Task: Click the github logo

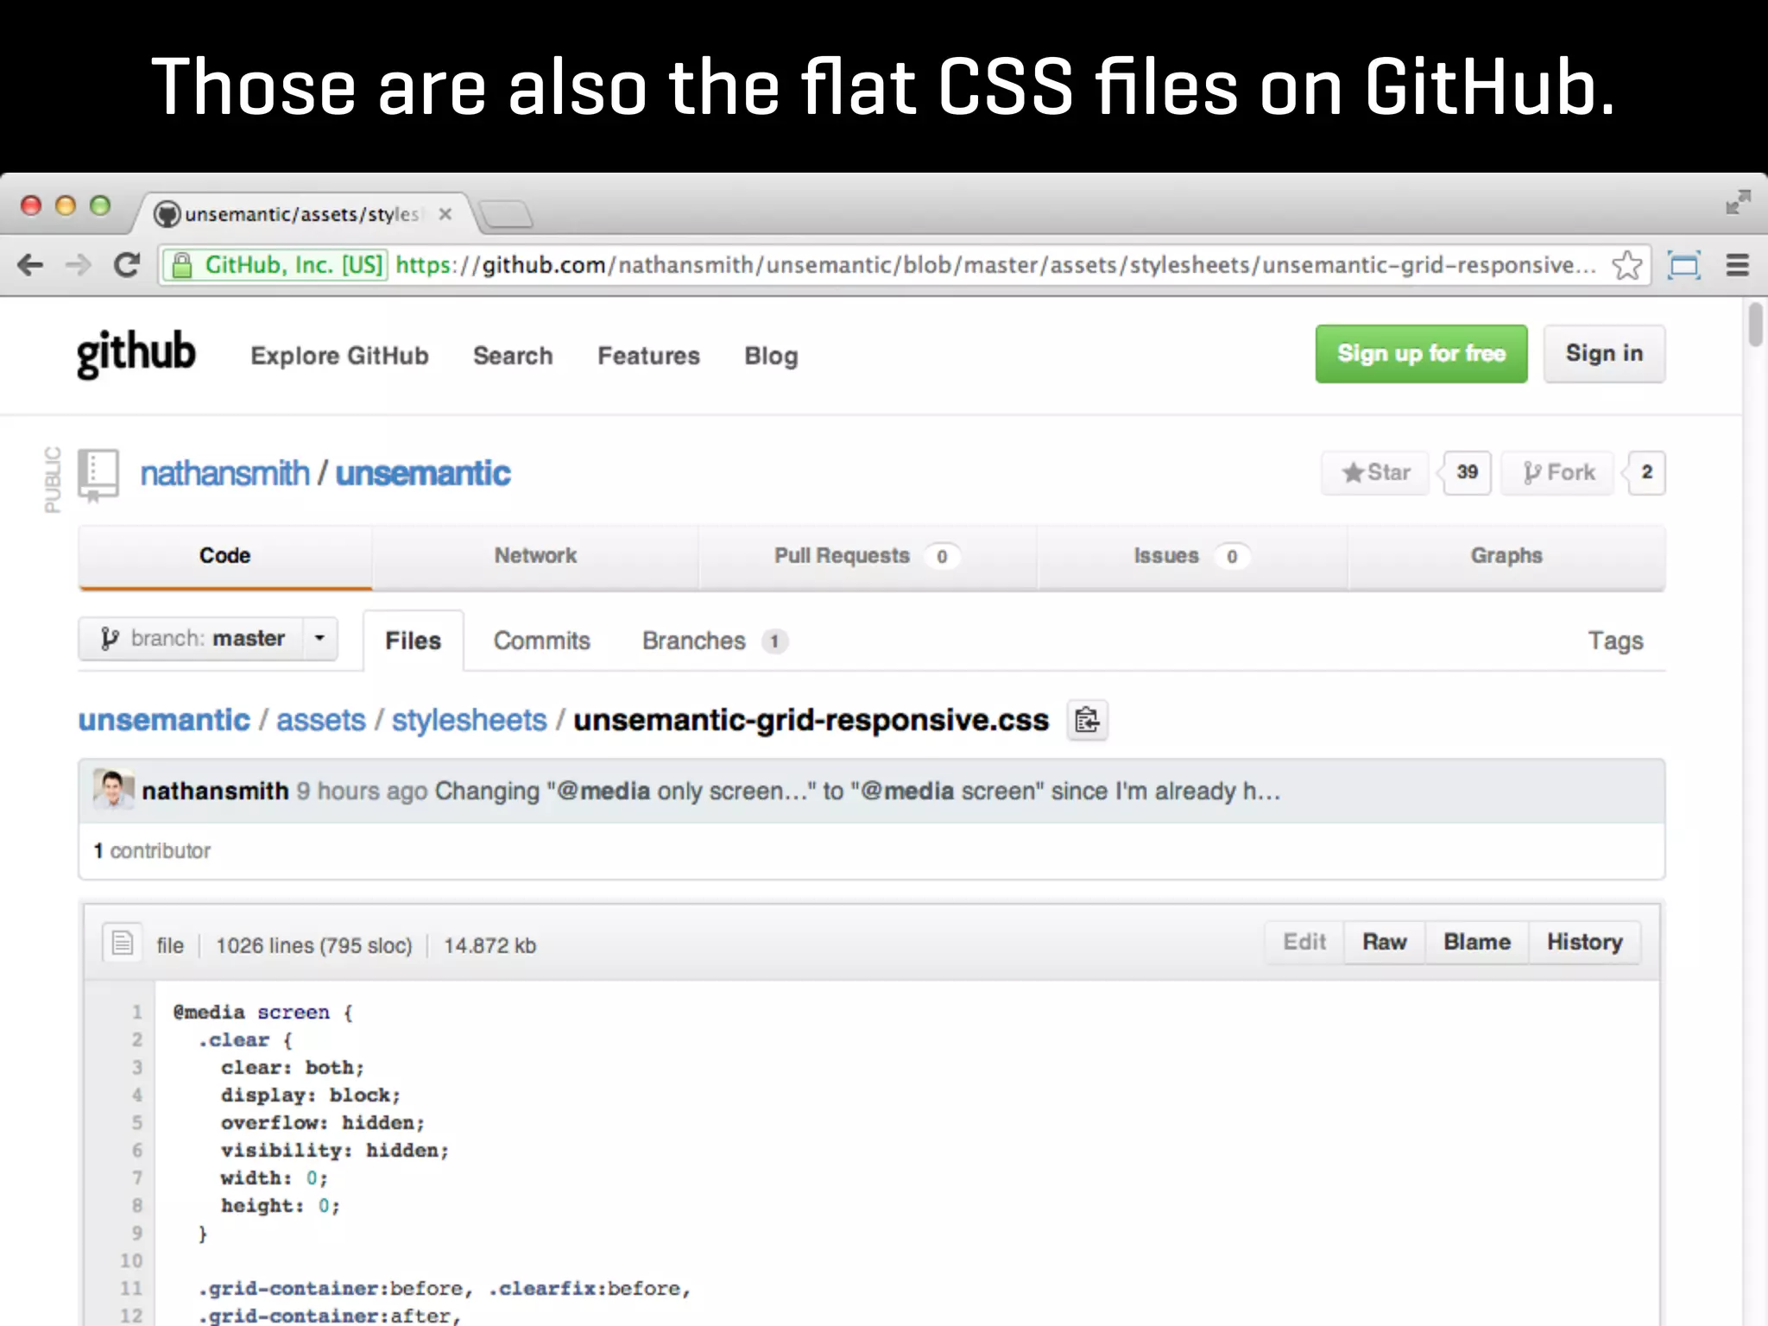Action: click(136, 354)
